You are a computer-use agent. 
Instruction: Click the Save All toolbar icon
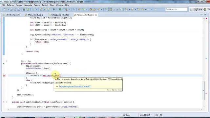coord(15,10)
